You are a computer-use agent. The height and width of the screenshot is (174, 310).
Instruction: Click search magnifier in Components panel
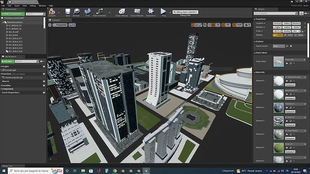44,14
